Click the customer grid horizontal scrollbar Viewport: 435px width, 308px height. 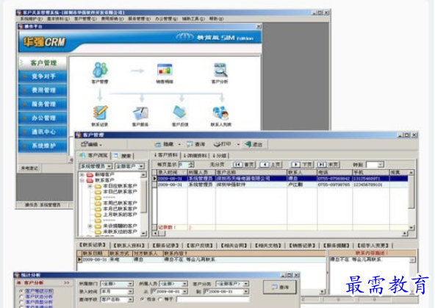tap(280, 233)
